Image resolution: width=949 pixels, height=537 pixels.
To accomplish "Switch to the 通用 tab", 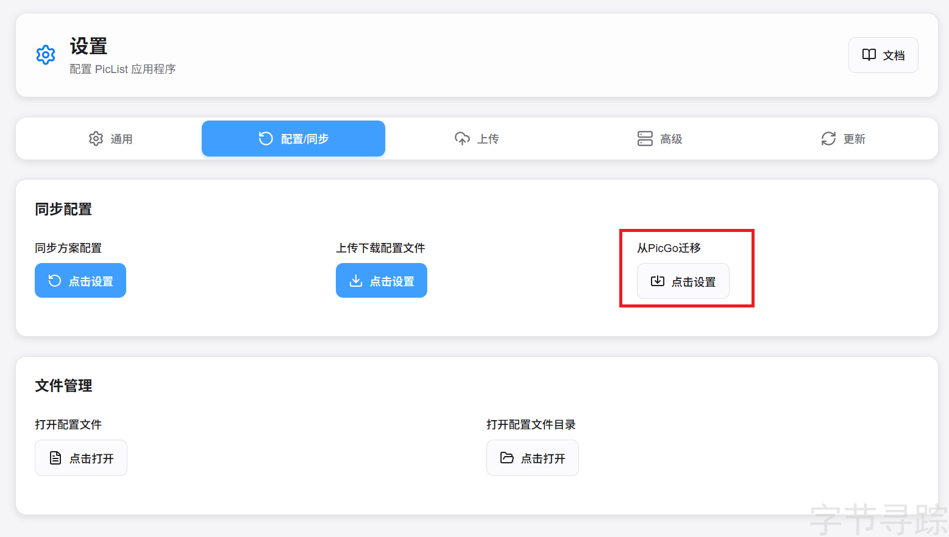I will [x=110, y=139].
